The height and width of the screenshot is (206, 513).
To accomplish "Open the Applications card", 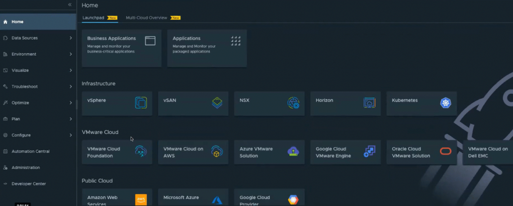I will click(206, 48).
